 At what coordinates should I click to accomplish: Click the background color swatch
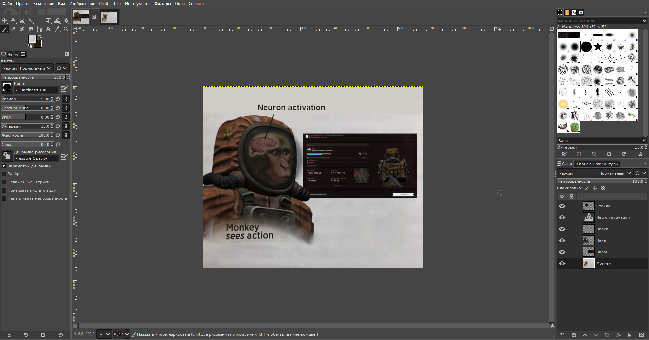(38, 44)
